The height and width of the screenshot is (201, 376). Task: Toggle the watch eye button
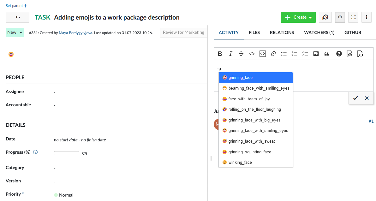click(x=340, y=17)
